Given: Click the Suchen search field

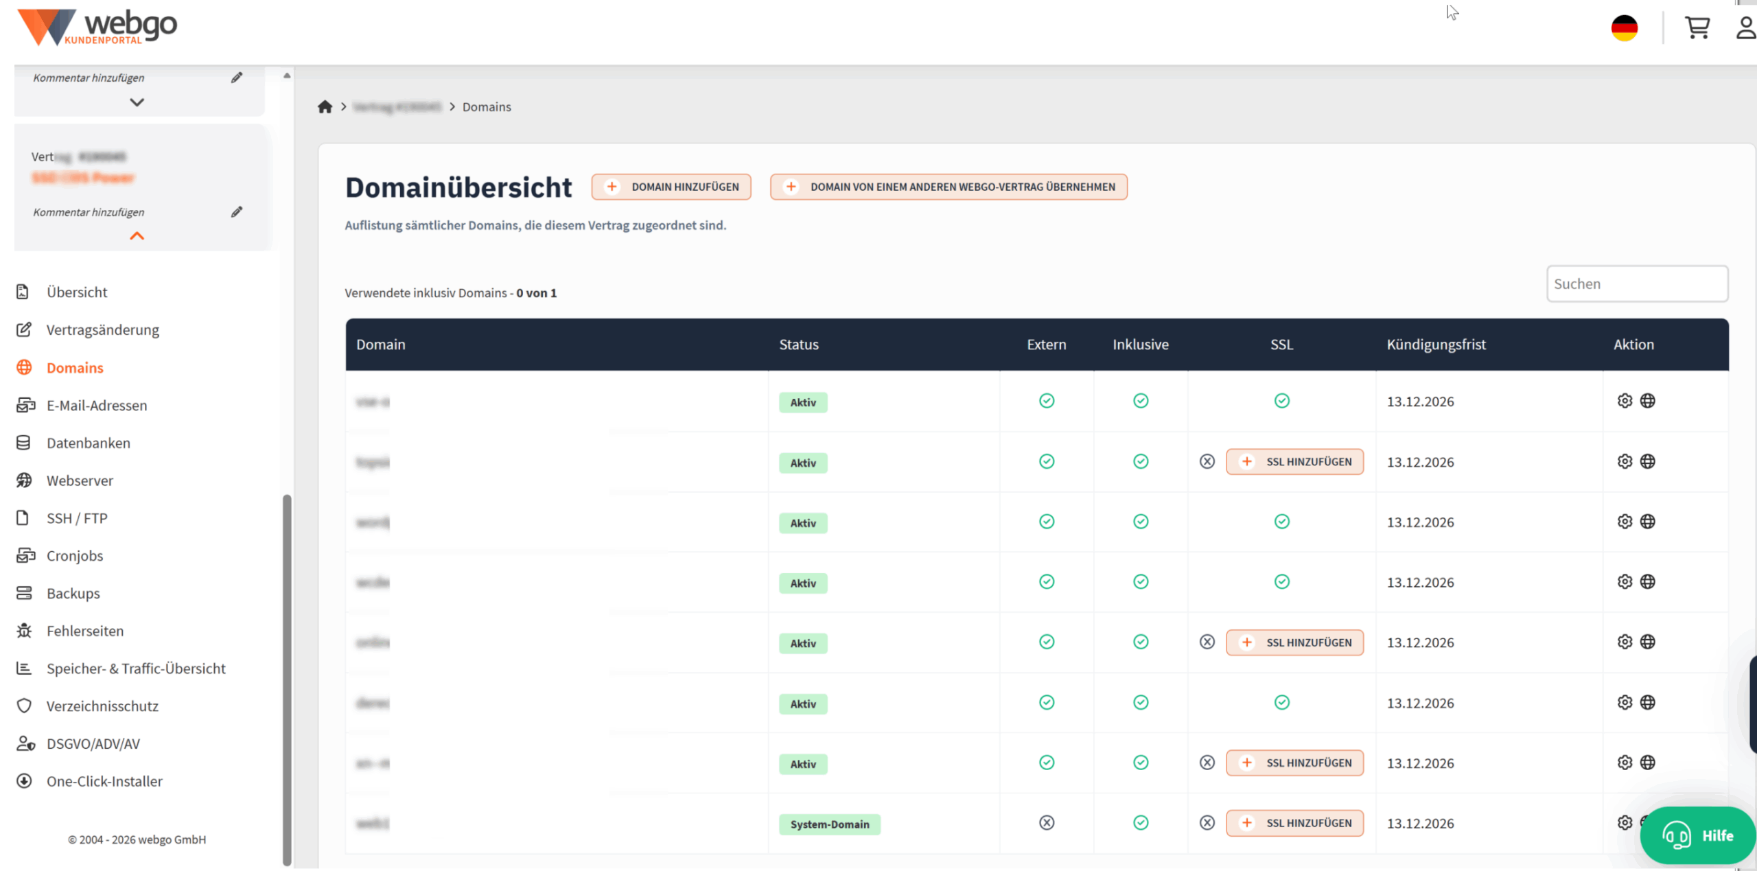Looking at the screenshot, I should (x=1637, y=284).
